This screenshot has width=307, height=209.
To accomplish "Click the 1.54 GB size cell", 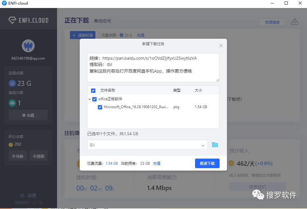I will click(x=201, y=107).
